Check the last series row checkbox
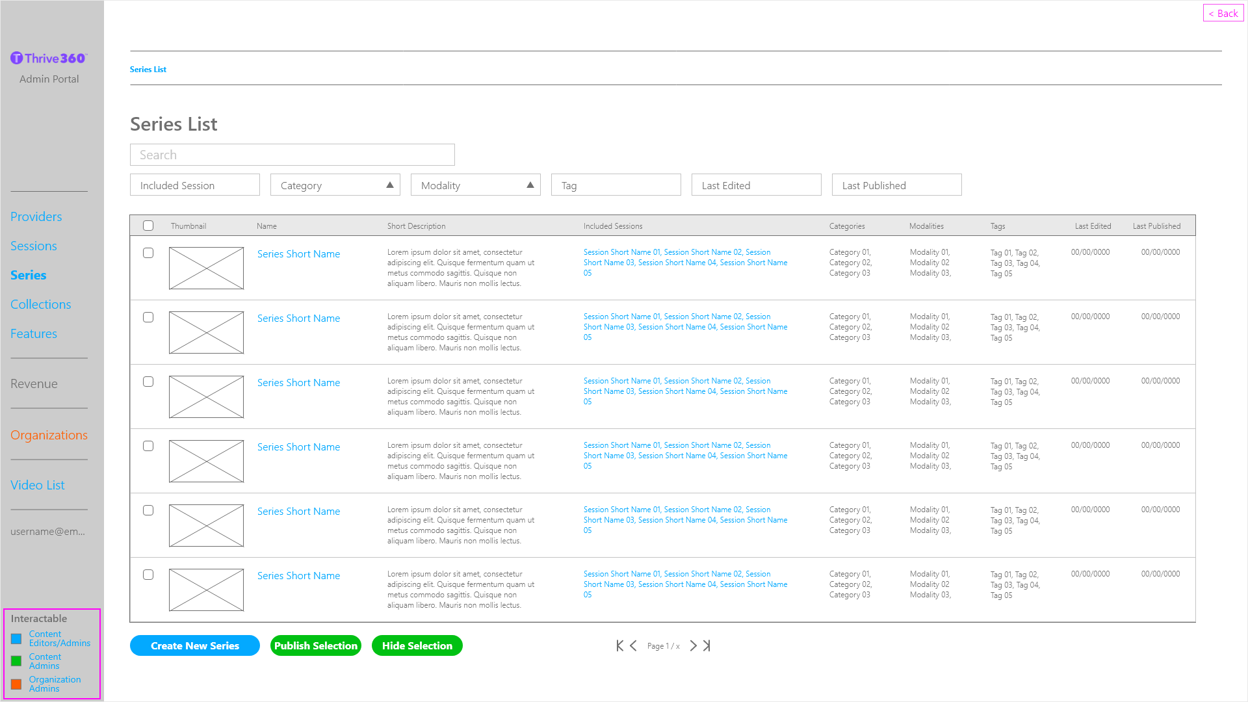The image size is (1248, 702). click(x=148, y=575)
